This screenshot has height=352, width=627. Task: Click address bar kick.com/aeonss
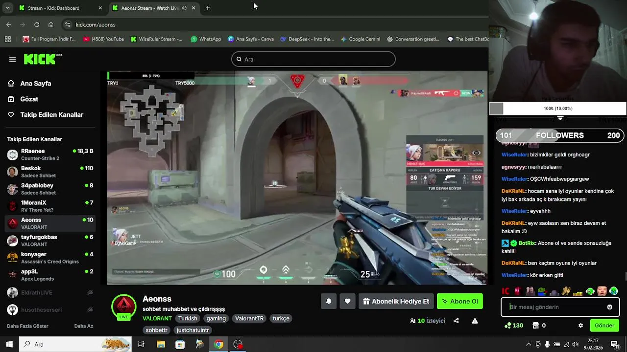96,24
